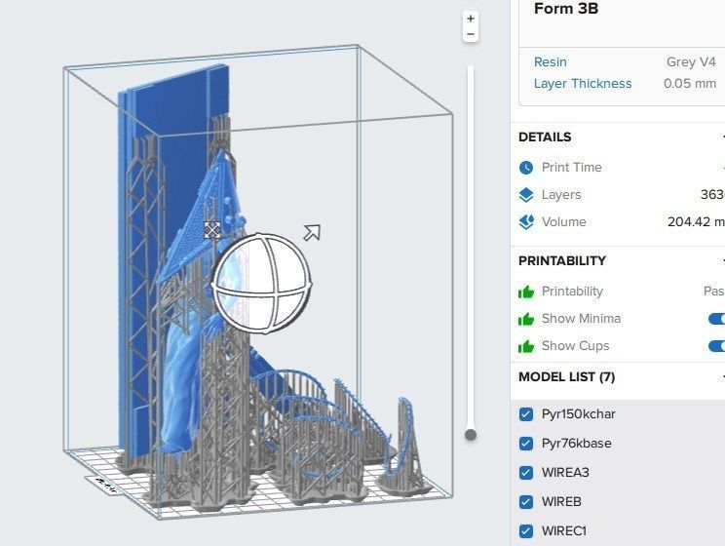
Task: Select WIREA3 in the model list
Action: point(565,473)
